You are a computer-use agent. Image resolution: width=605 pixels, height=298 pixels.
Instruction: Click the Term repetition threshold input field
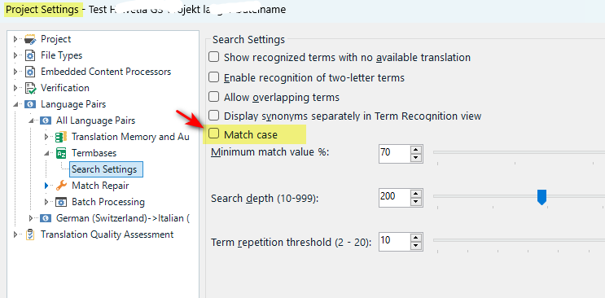393,241
